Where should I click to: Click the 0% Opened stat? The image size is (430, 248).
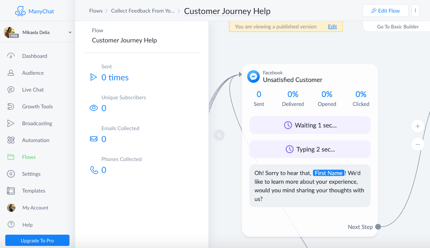point(327,99)
